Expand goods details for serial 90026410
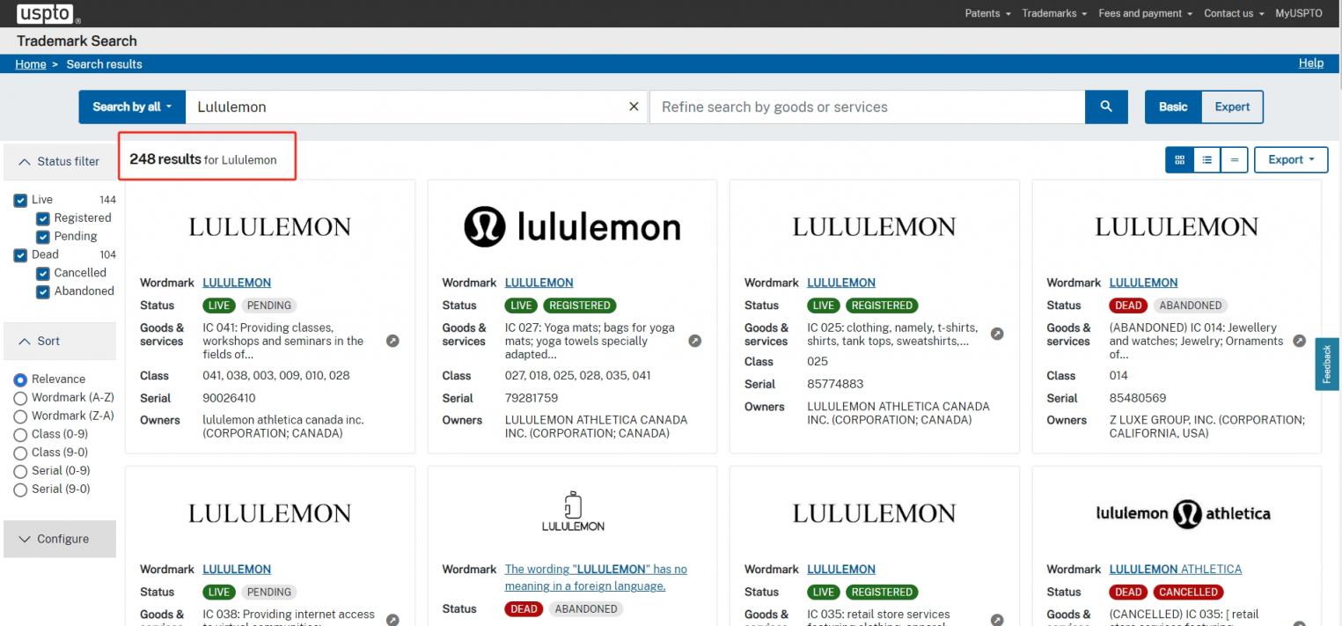This screenshot has width=1342, height=626. [x=392, y=342]
